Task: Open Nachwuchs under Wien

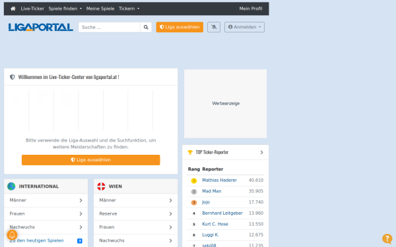Action: tap(135, 240)
